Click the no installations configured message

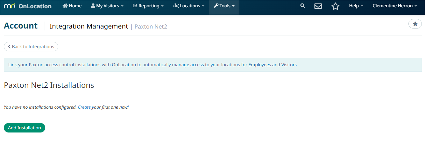pyautogui.click(x=66, y=107)
